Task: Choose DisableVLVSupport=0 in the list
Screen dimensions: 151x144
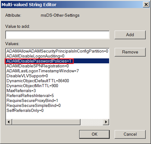Action: pos(57,76)
